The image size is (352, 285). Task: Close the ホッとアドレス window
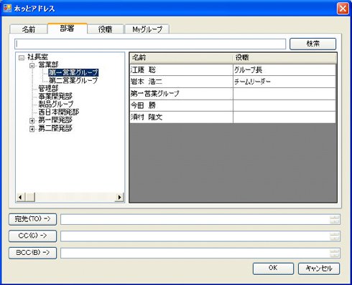343,9
